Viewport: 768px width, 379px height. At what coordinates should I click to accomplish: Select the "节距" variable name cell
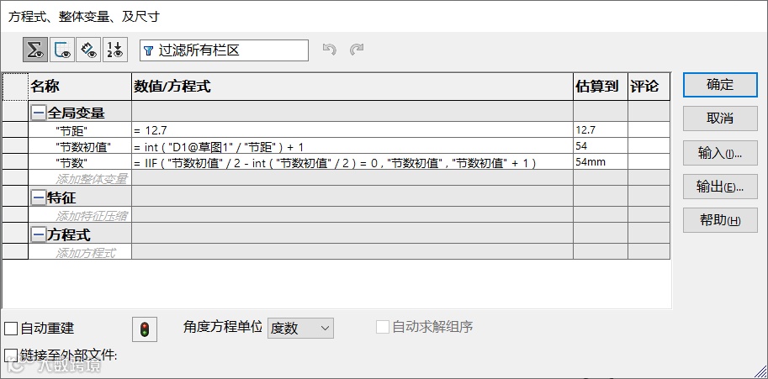coord(80,130)
